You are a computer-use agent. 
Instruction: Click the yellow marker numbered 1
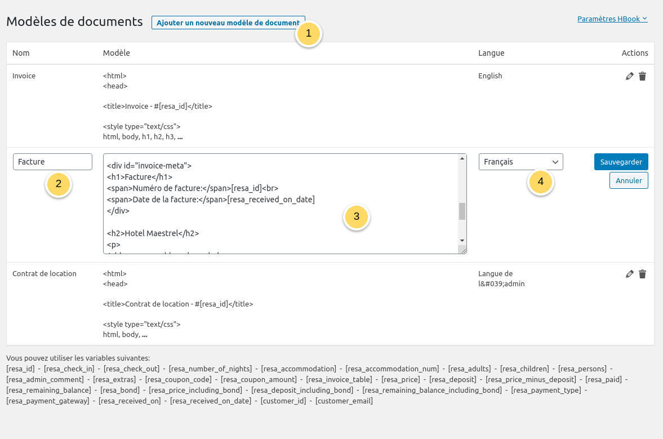coord(308,34)
